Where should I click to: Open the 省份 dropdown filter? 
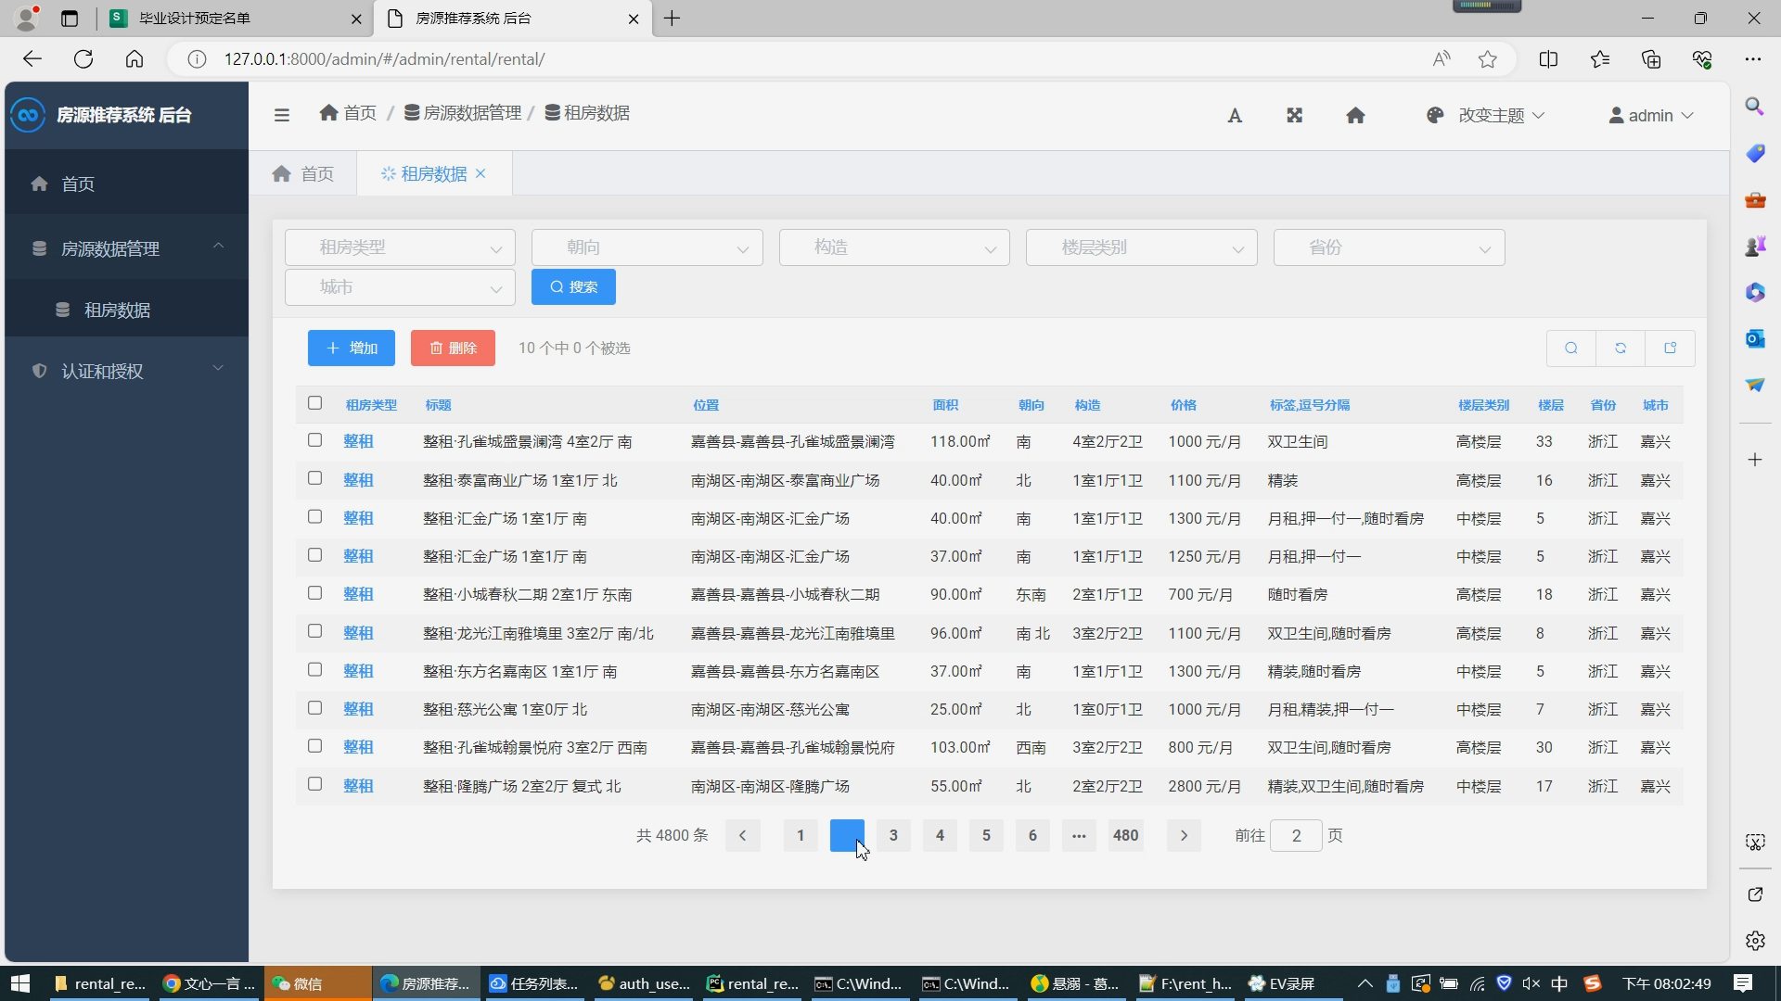pyautogui.click(x=1388, y=247)
